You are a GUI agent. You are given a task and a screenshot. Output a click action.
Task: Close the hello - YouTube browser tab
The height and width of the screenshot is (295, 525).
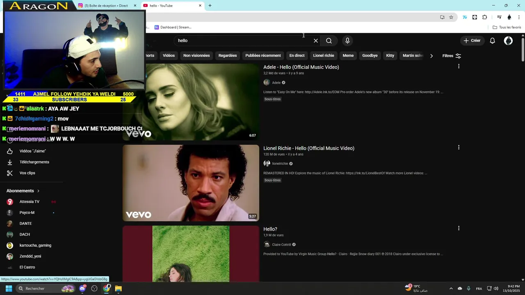[x=200, y=6]
